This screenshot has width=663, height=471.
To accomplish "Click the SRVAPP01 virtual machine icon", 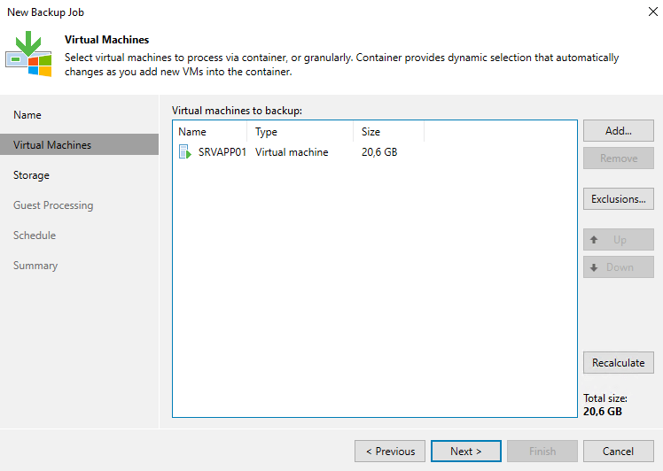I will [x=184, y=152].
